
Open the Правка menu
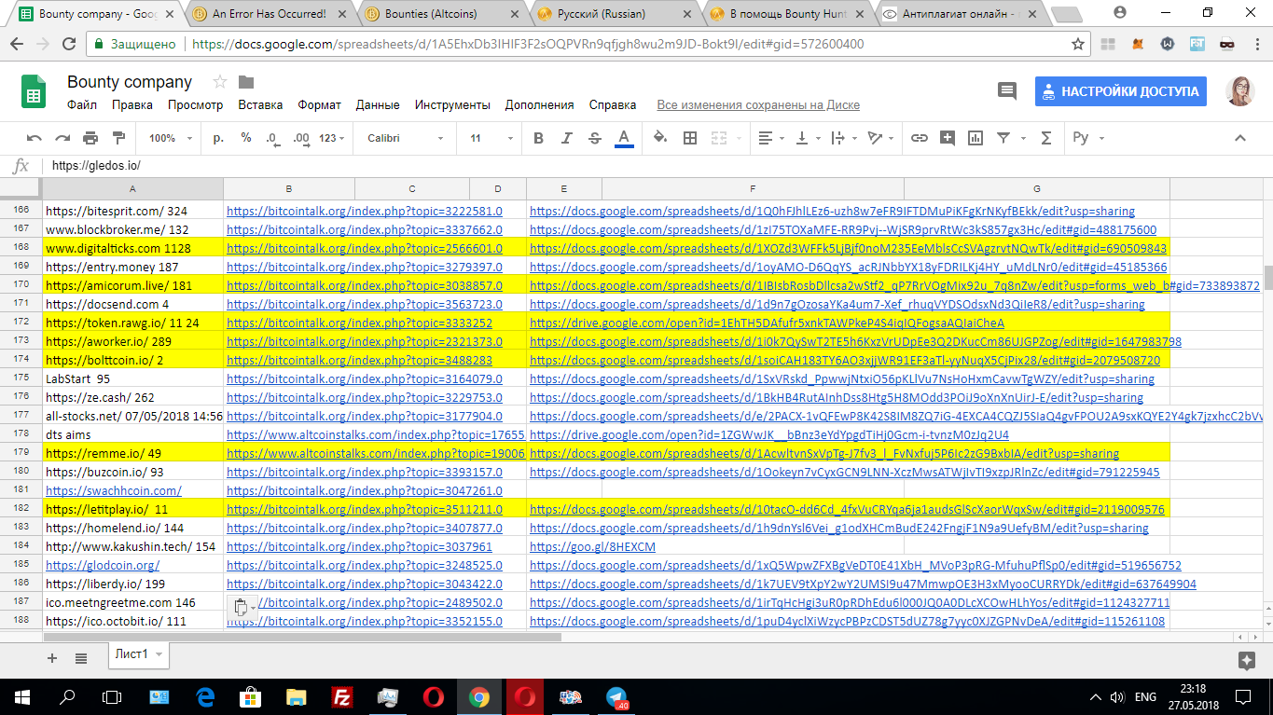(x=132, y=105)
